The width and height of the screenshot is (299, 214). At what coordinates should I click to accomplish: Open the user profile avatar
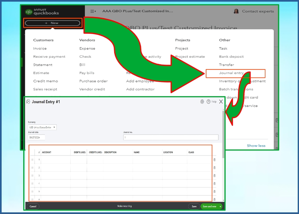point(236,11)
